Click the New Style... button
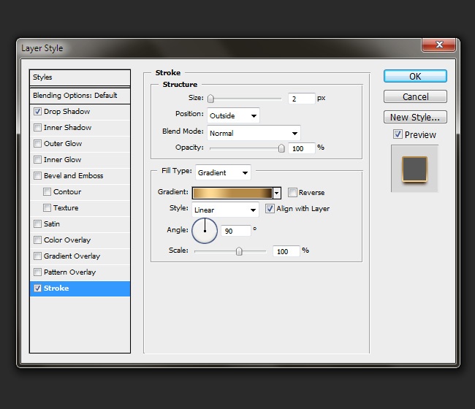The image size is (475, 409). tap(415, 117)
